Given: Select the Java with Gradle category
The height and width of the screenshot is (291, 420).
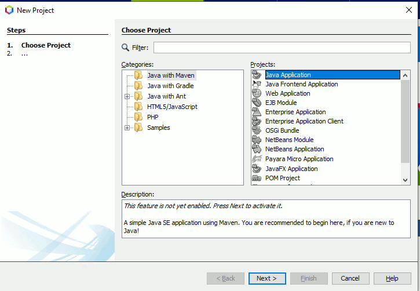Looking at the screenshot, I should 170,86.
